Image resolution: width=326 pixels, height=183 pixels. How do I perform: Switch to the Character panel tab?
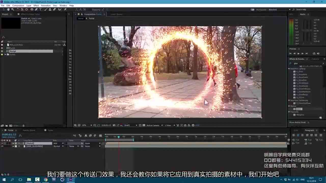pos(315,59)
